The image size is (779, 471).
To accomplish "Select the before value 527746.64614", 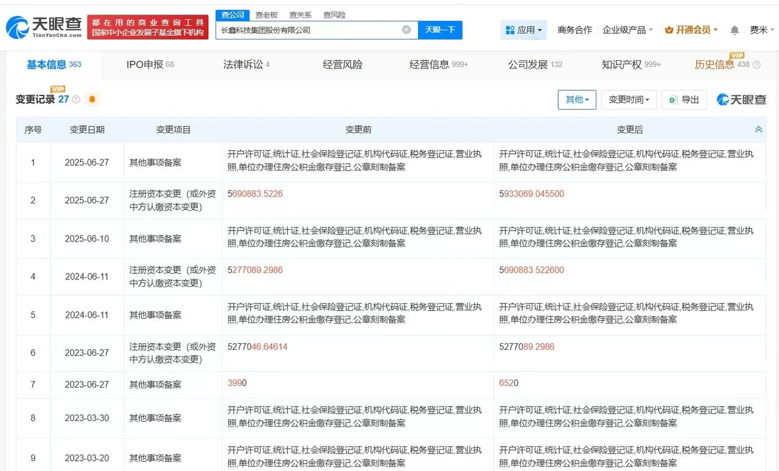I will pyautogui.click(x=257, y=347).
